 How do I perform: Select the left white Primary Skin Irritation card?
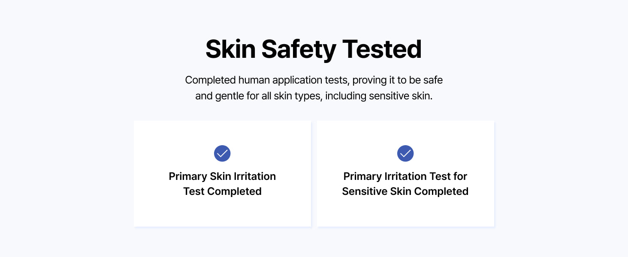pos(222,173)
